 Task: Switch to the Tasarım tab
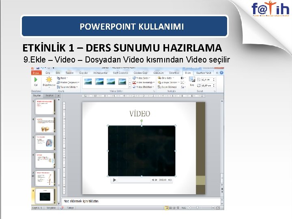[x=69, y=73]
